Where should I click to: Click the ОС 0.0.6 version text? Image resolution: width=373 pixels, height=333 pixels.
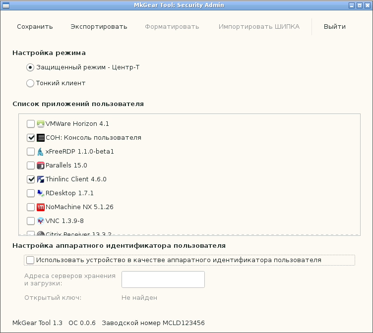pyautogui.click(x=82, y=323)
